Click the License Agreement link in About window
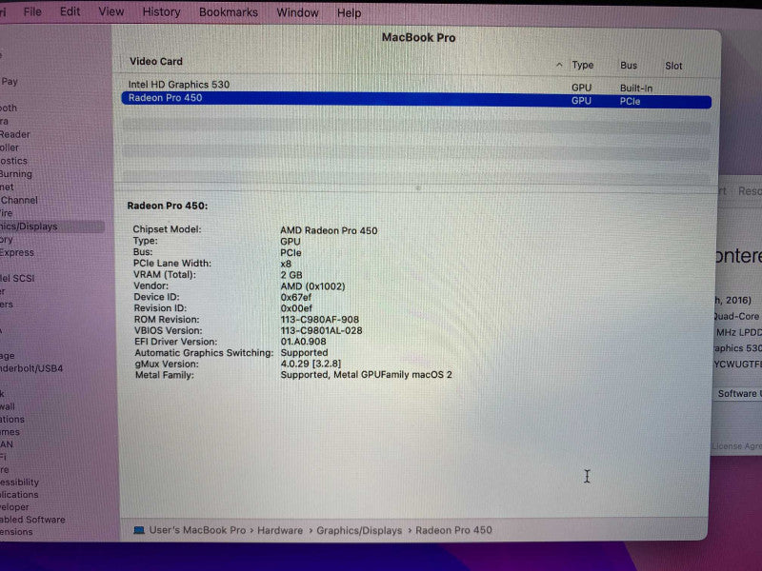This screenshot has height=571, width=762. [x=736, y=446]
